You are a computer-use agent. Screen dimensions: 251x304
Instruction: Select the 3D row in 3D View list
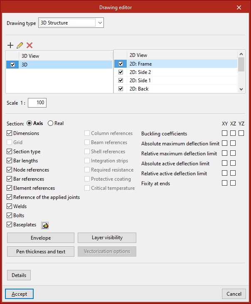coord(59,64)
